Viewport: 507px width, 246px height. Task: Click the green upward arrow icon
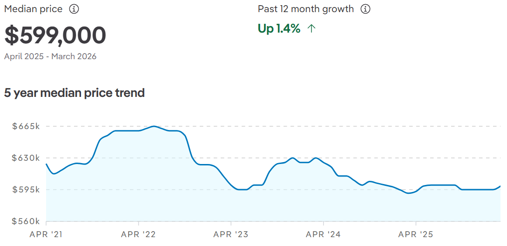[x=311, y=29]
